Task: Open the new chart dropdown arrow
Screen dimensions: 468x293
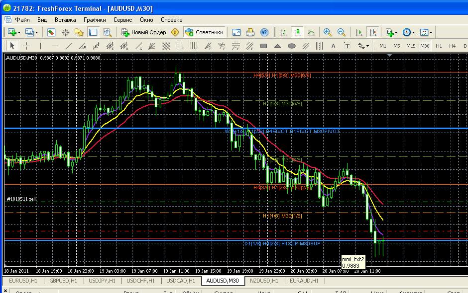Action: tap(19, 32)
